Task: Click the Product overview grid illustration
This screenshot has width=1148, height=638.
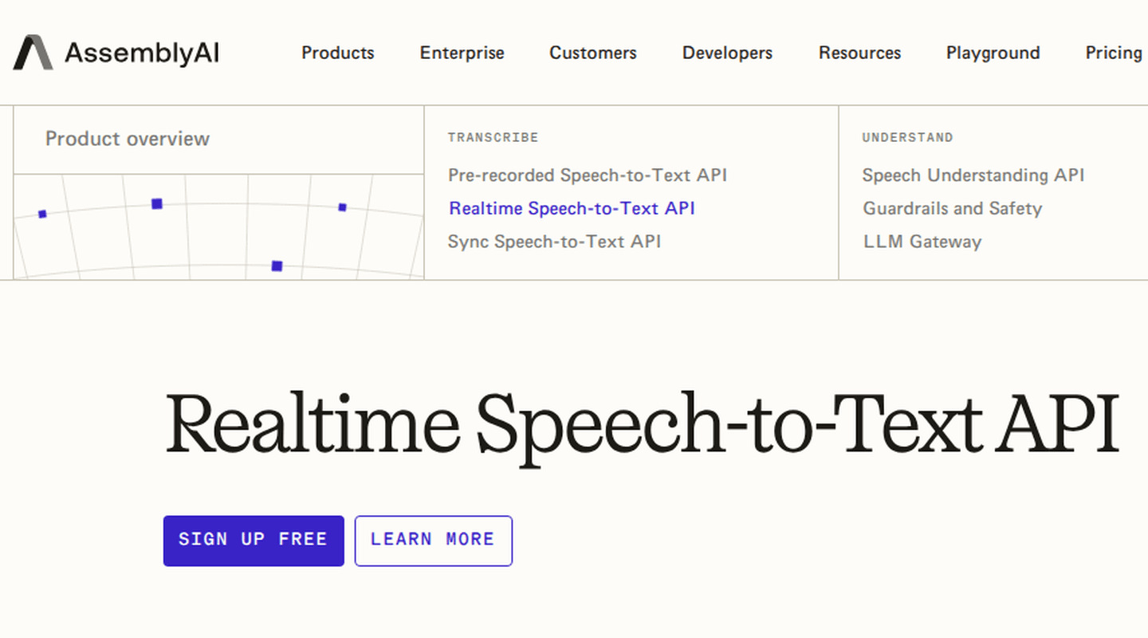Action: tap(218, 227)
